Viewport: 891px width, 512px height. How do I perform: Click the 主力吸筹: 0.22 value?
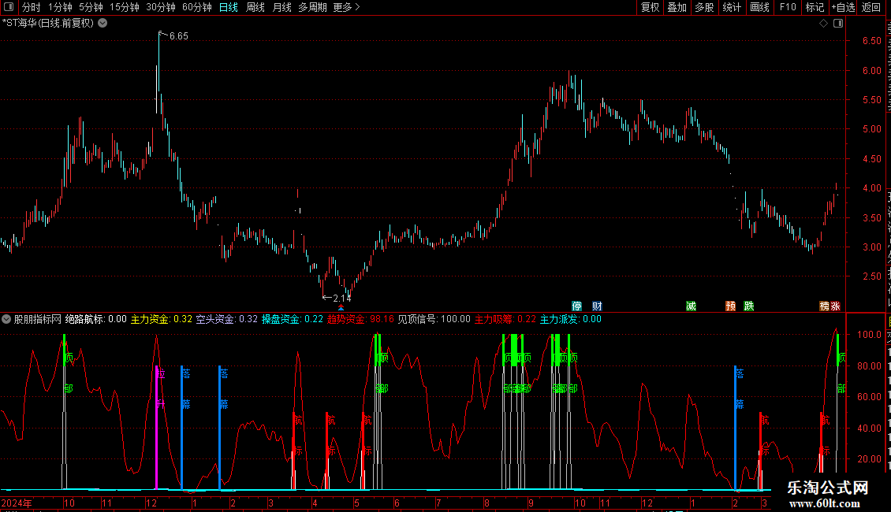(505, 319)
